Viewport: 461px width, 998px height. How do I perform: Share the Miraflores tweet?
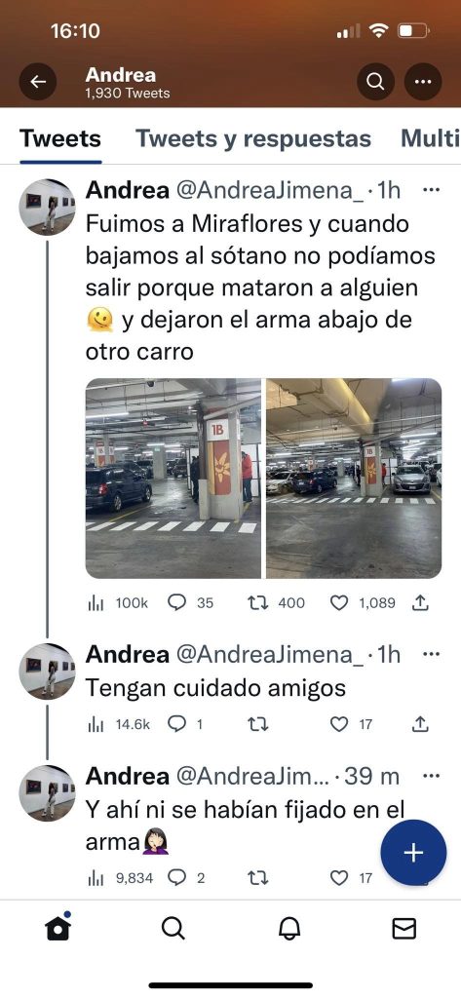click(419, 602)
